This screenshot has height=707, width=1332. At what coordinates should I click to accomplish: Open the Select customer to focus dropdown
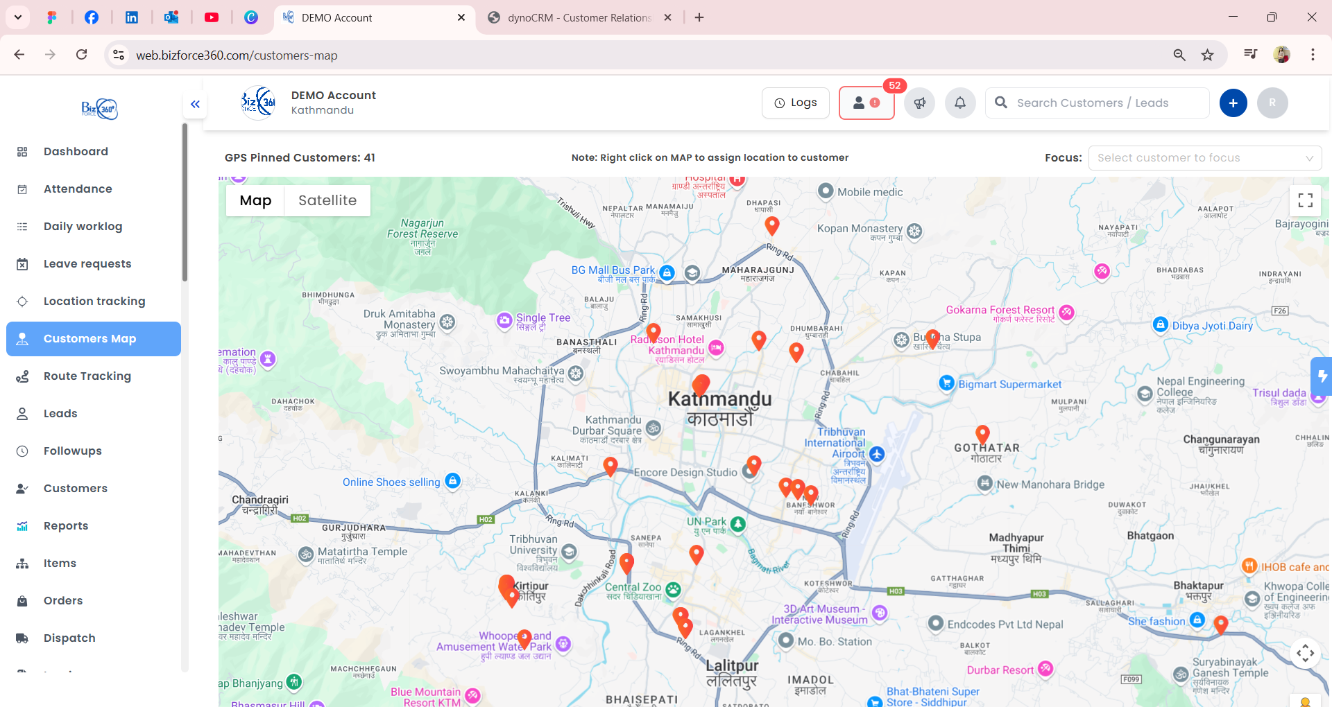point(1204,157)
